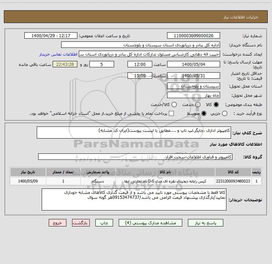Viewport: 272px width, 264px height.
Task: Click goods group field کامپیوتر و فناوری اطلاعات
Action: tap(135, 157)
